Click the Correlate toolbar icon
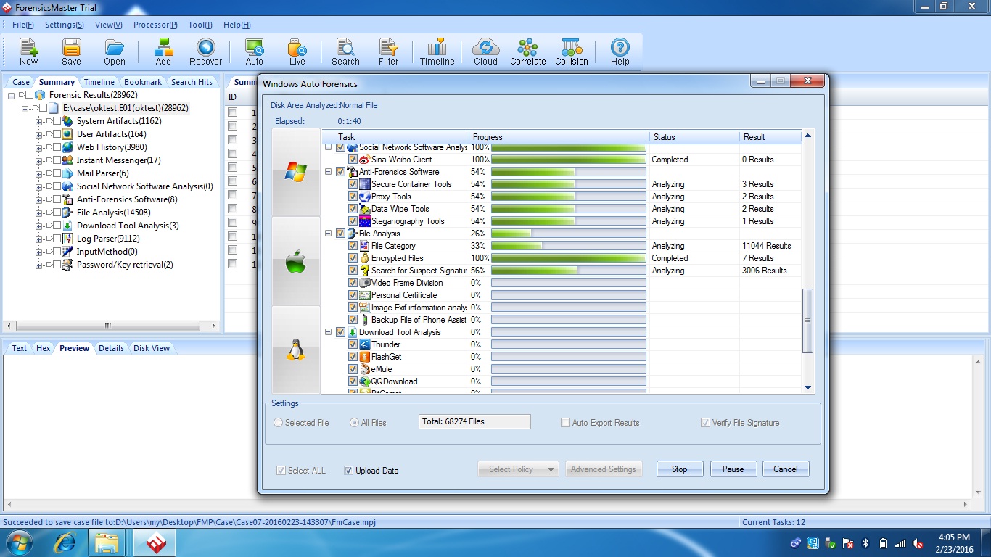Viewport: 991px width, 557px height. coord(527,48)
